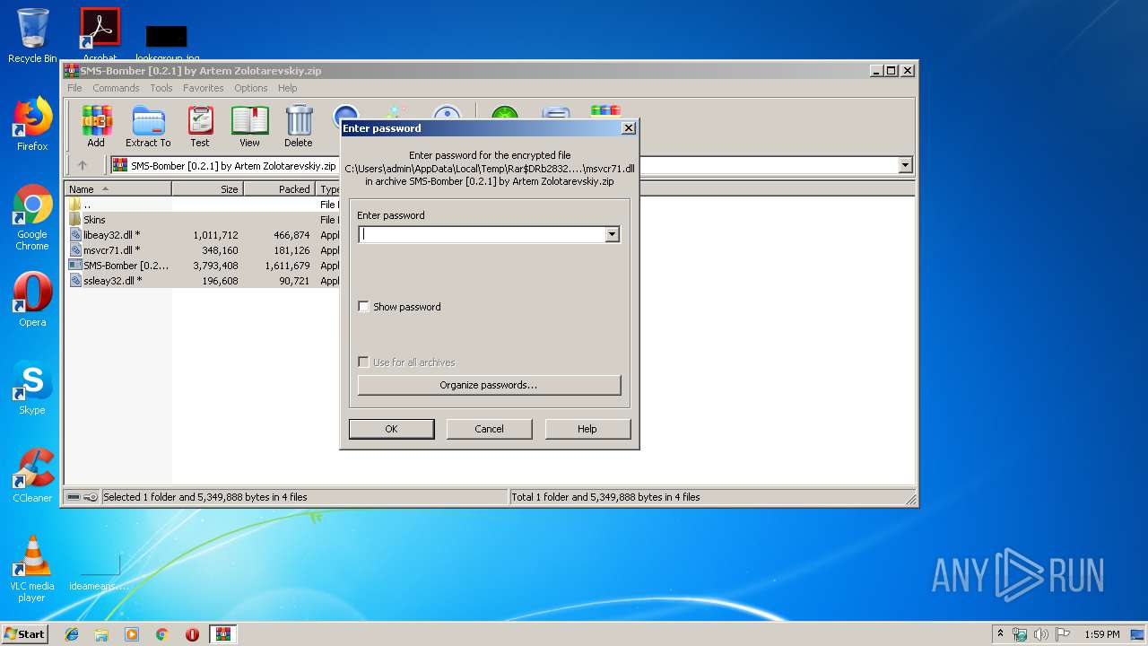This screenshot has width=1148, height=646.
Task: Open Windows Explorer taskbar icon
Action: tap(101, 634)
